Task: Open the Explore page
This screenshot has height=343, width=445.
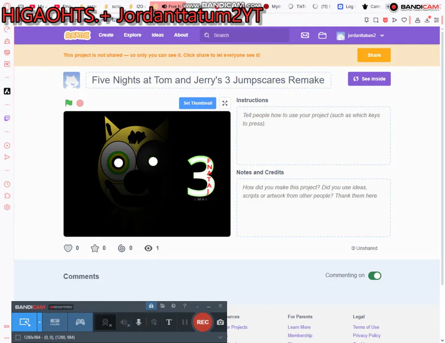Action: click(x=133, y=35)
